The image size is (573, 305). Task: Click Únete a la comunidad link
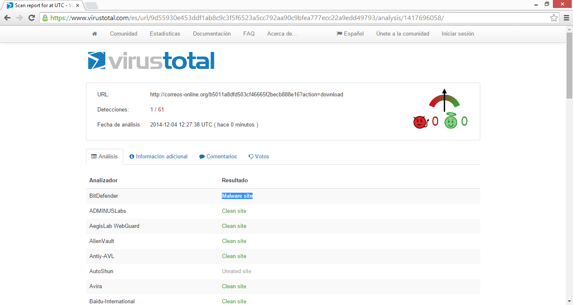click(403, 34)
